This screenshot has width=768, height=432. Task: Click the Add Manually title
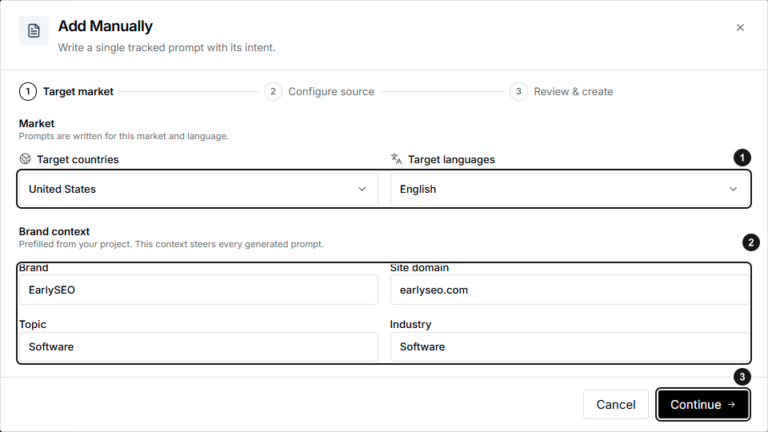[x=106, y=26]
